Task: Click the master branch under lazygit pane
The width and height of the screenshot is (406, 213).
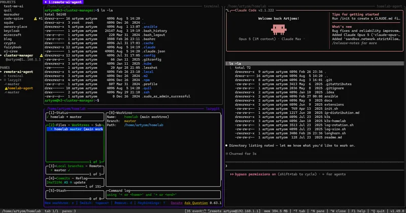Action: coord(14,84)
